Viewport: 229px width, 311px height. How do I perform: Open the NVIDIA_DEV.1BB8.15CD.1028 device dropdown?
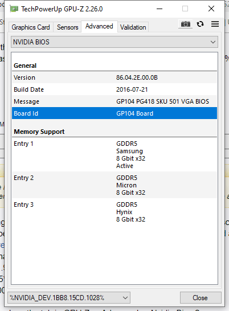[x=69, y=297]
